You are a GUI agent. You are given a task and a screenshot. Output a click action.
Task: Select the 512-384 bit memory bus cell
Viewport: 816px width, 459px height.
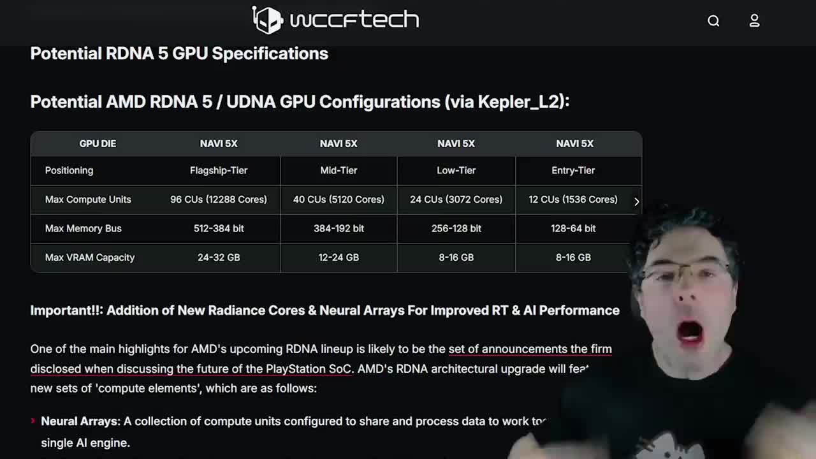pyautogui.click(x=219, y=228)
